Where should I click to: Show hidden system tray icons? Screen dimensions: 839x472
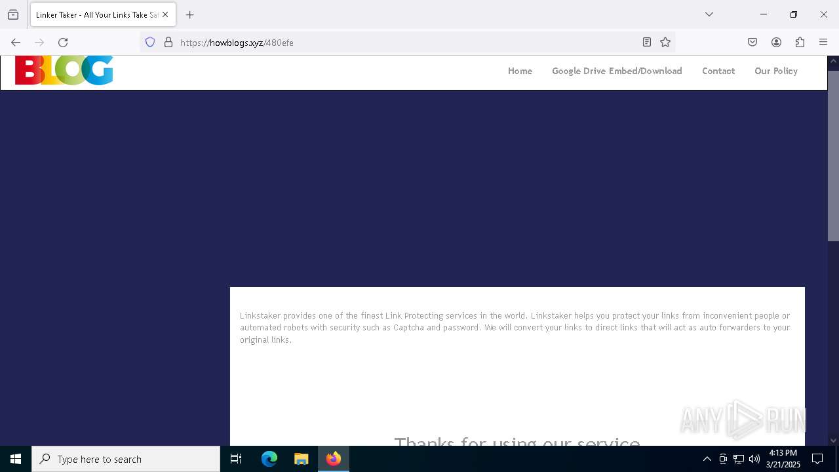coord(707,459)
